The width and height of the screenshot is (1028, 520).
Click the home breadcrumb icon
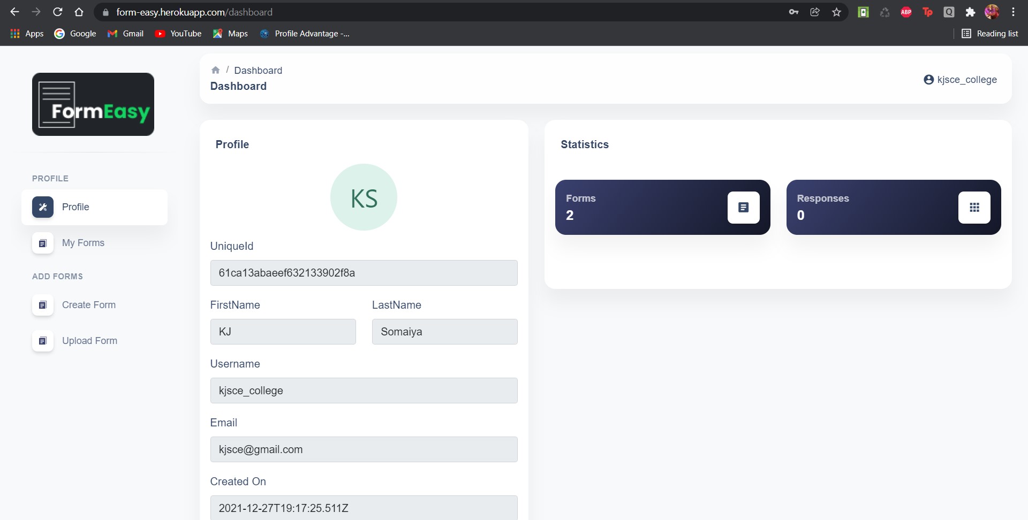click(x=215, y=70)
